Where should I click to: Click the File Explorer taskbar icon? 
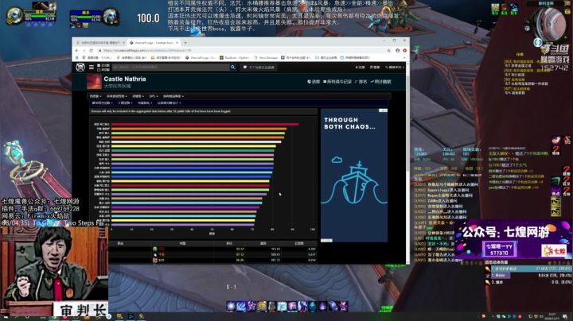(119, 316)
